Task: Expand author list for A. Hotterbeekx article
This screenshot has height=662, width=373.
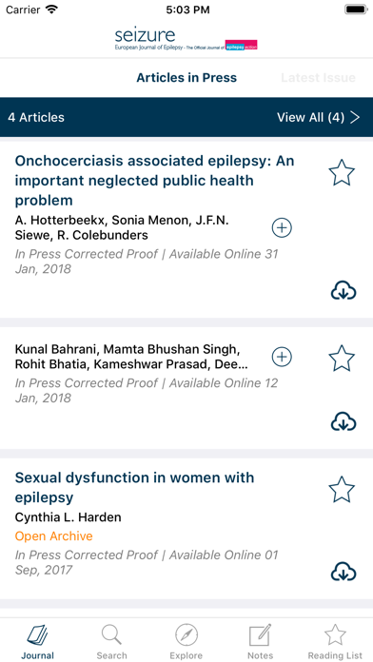Action: point(282,228)
